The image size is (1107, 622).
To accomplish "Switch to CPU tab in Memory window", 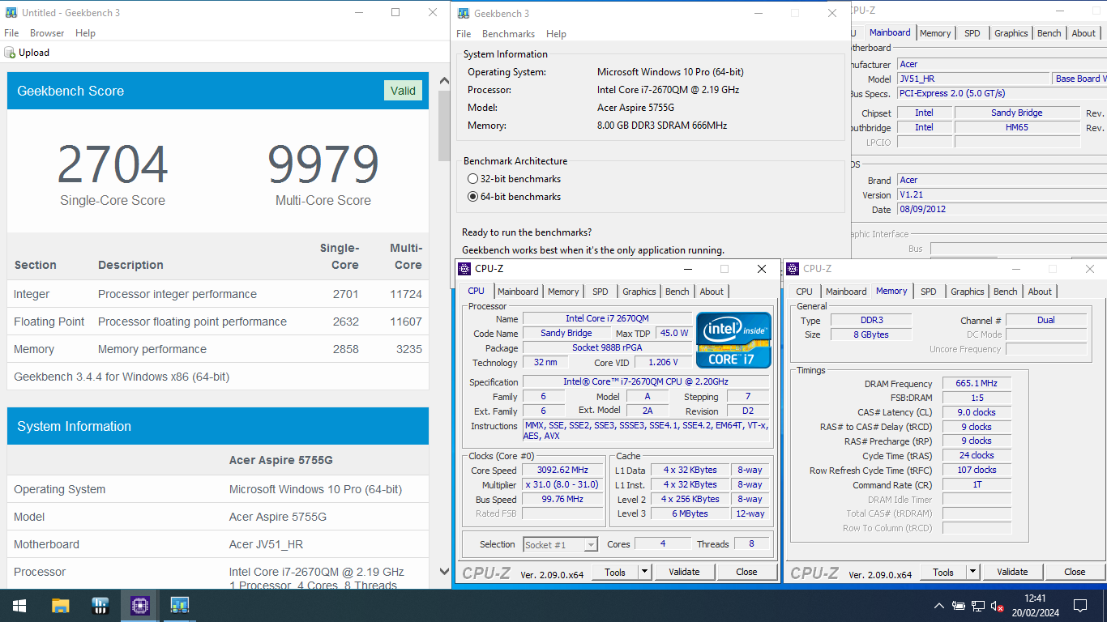I will 804,292.
